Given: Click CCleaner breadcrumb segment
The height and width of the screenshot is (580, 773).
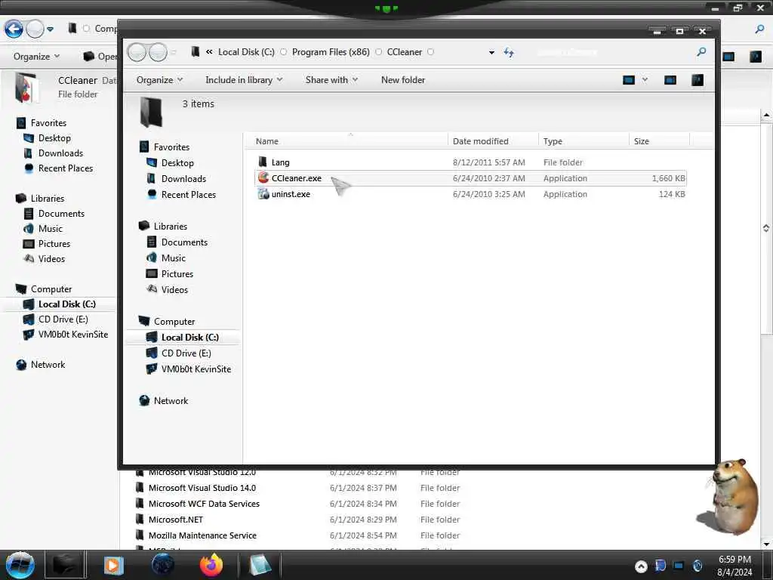Looking at the screenshot, I should point(405,52).
